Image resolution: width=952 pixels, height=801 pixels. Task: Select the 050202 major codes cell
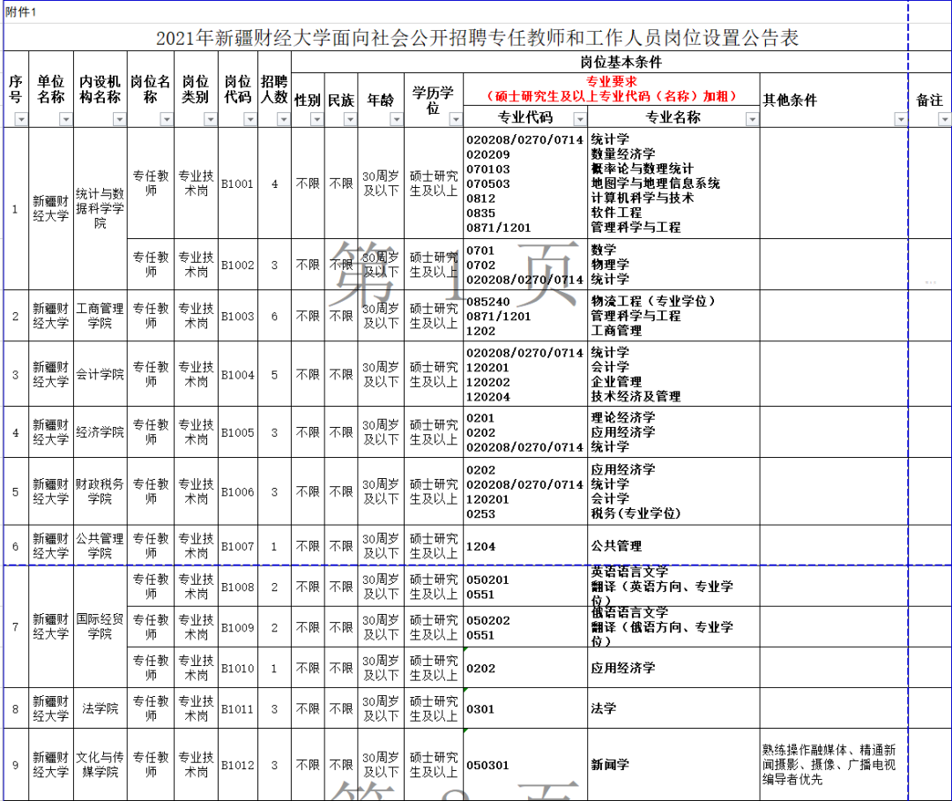[525, 627]
